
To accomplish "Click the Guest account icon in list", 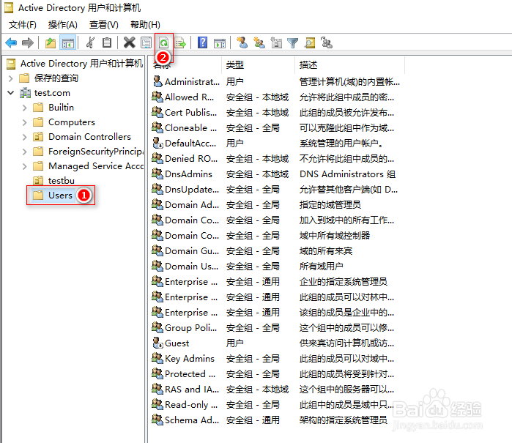I will tap(157, 343).
